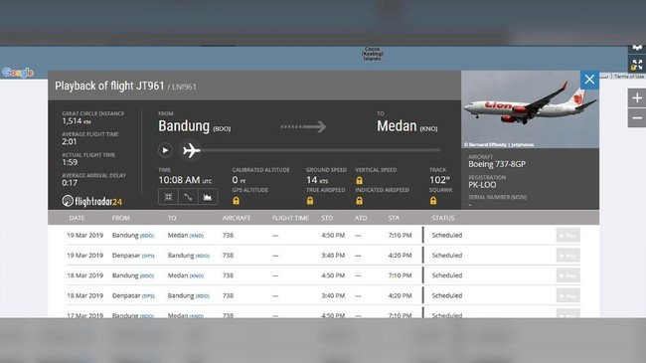Zoom in the map with plus button

pyautogui.click(x=637, y=98)
